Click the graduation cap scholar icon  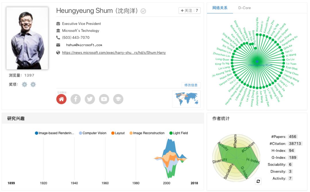click(x=118, y=99)
